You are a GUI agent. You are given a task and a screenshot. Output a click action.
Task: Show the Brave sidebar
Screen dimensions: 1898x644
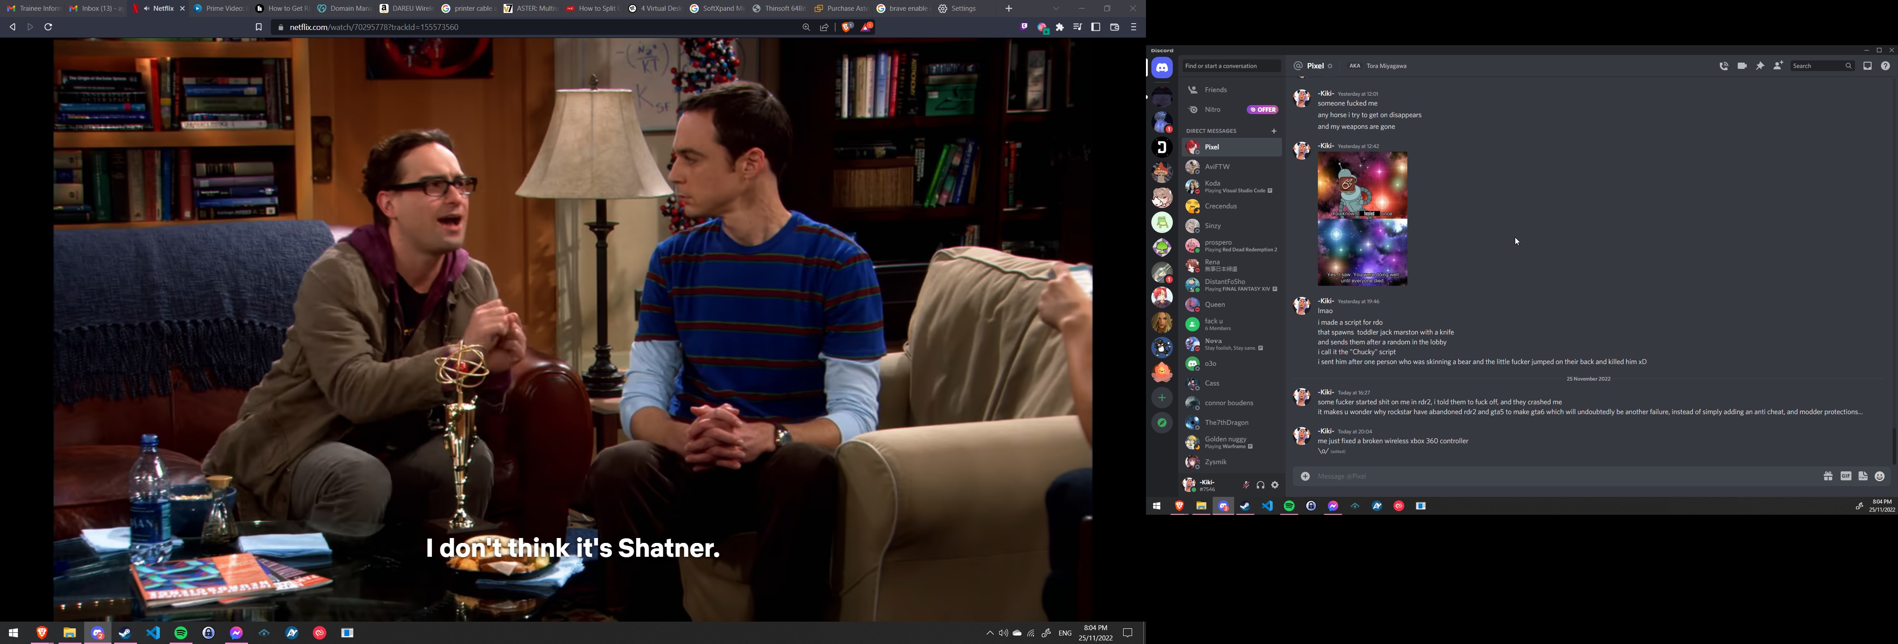pos(1096,27)
